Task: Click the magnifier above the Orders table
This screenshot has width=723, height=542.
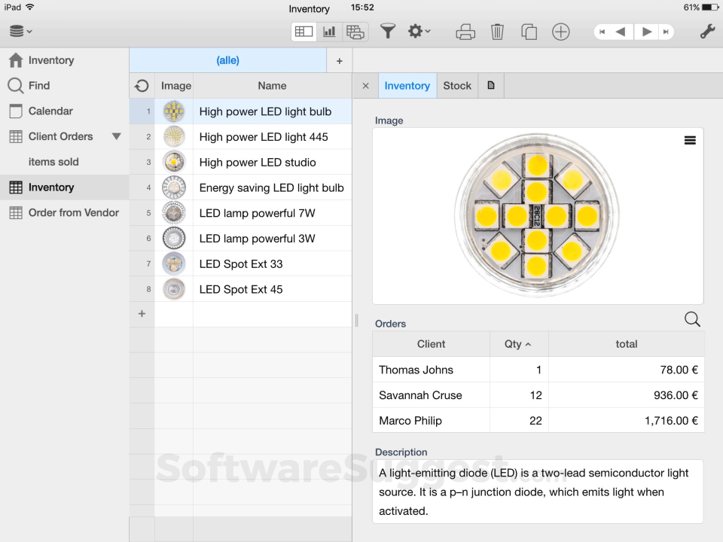Action: (x=692, y=319)
